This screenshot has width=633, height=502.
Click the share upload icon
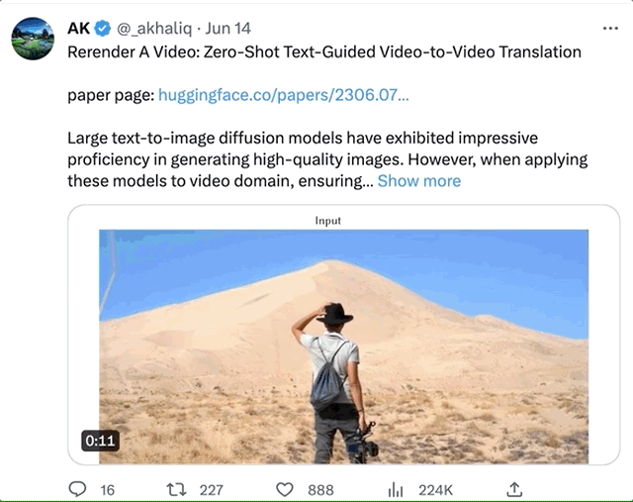(514, 489)
